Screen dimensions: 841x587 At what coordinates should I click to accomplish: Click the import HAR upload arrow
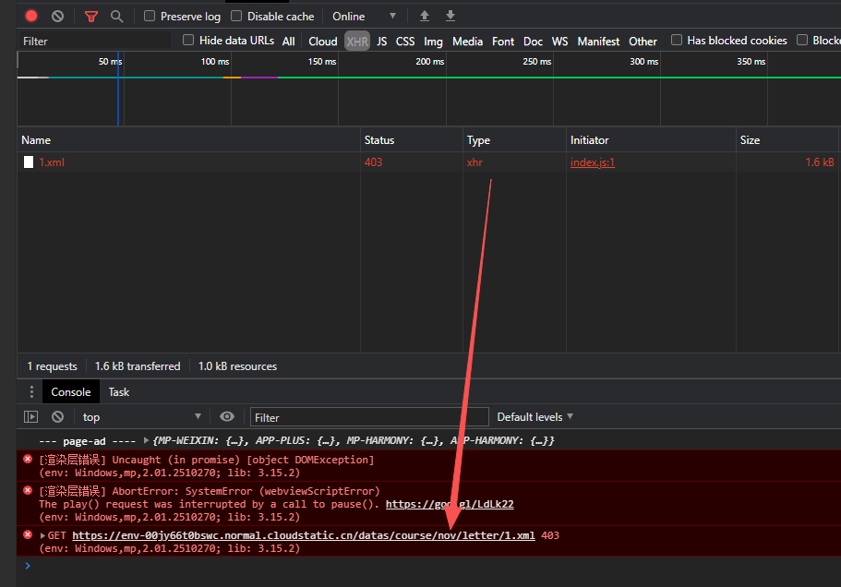click(x=425, y=17)
